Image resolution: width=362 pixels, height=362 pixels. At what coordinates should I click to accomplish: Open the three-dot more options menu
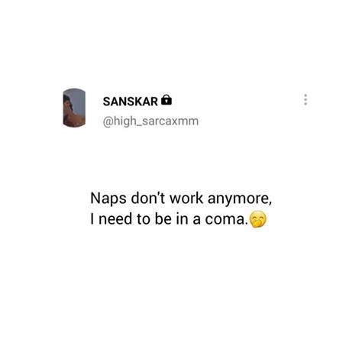pos(305,99)
